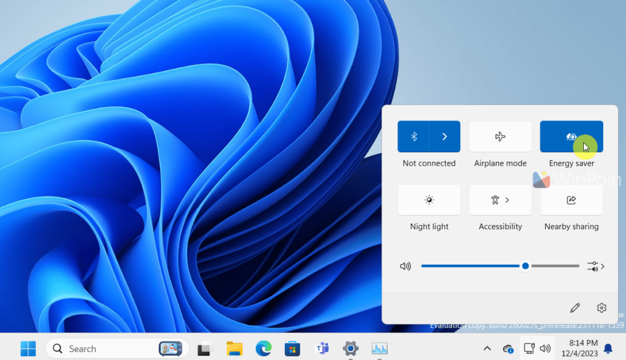626x360 pixels.
Task: Open Microsoft Store from taskbar
Action: pos(292,349)
